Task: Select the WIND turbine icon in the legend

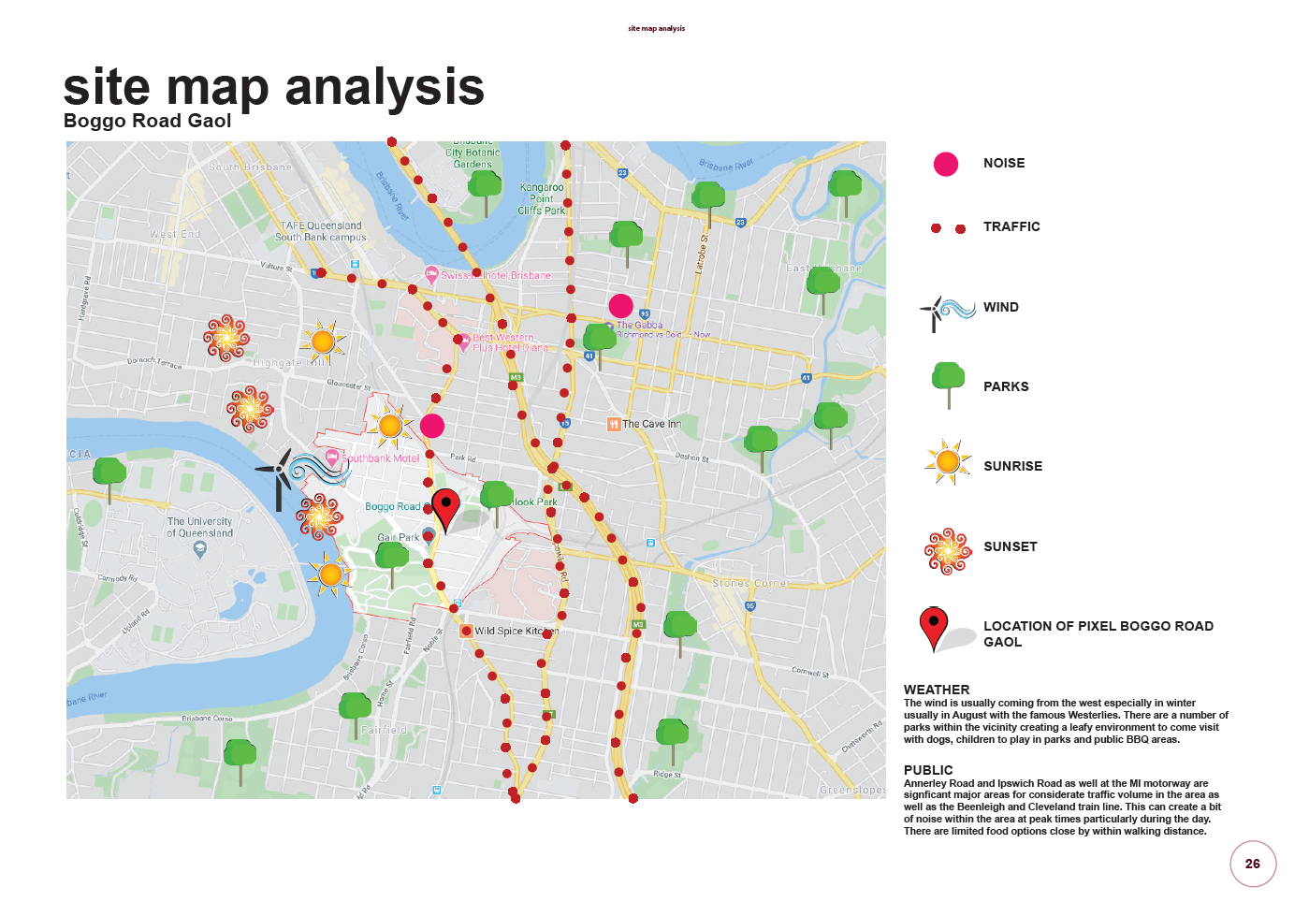Action: coord(947,313)
